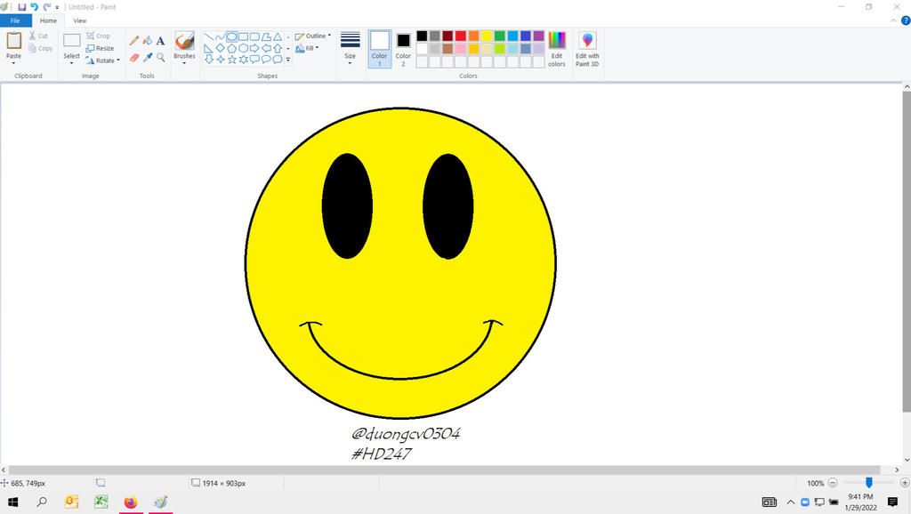Click the zoom slider handle

click(868, 483)
